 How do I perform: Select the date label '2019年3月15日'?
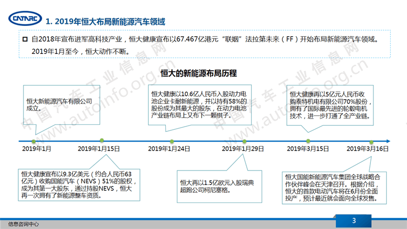pos(308,149)
